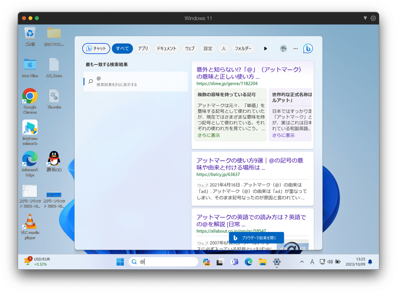
Task: Click the user profile avatar in search panel
Action: (x=283, y=48)
